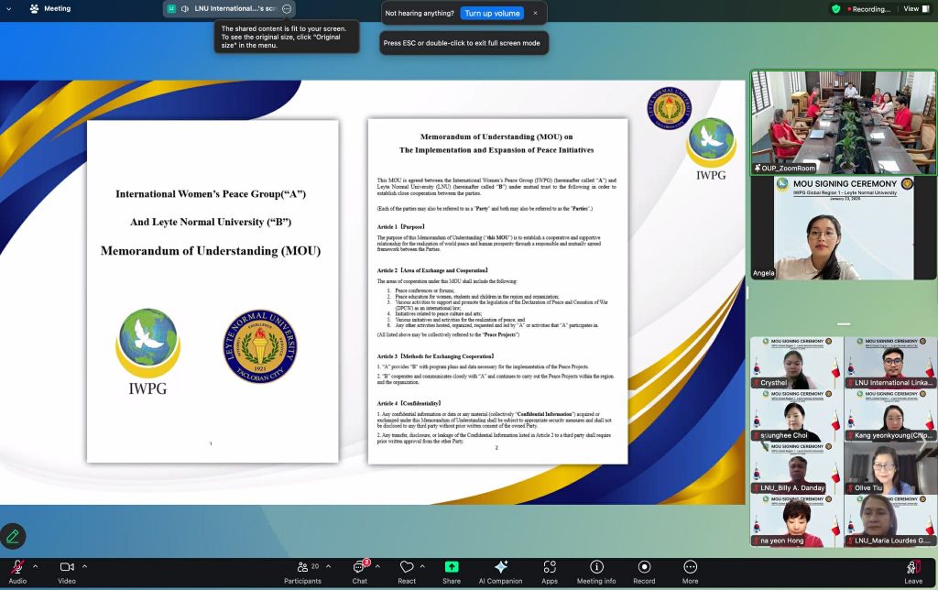Open the Participants panel
This screenshot has width=938, height=590.
pos(302,572)
